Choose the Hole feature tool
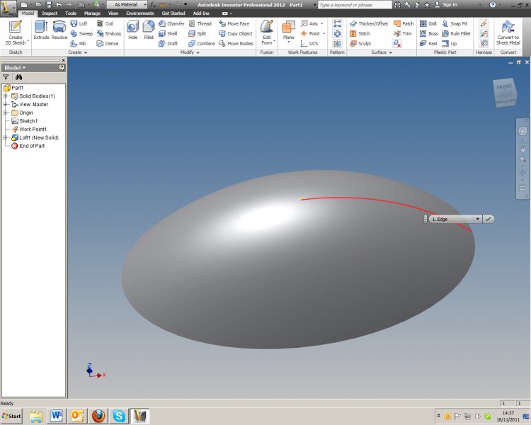 [132, 30]
